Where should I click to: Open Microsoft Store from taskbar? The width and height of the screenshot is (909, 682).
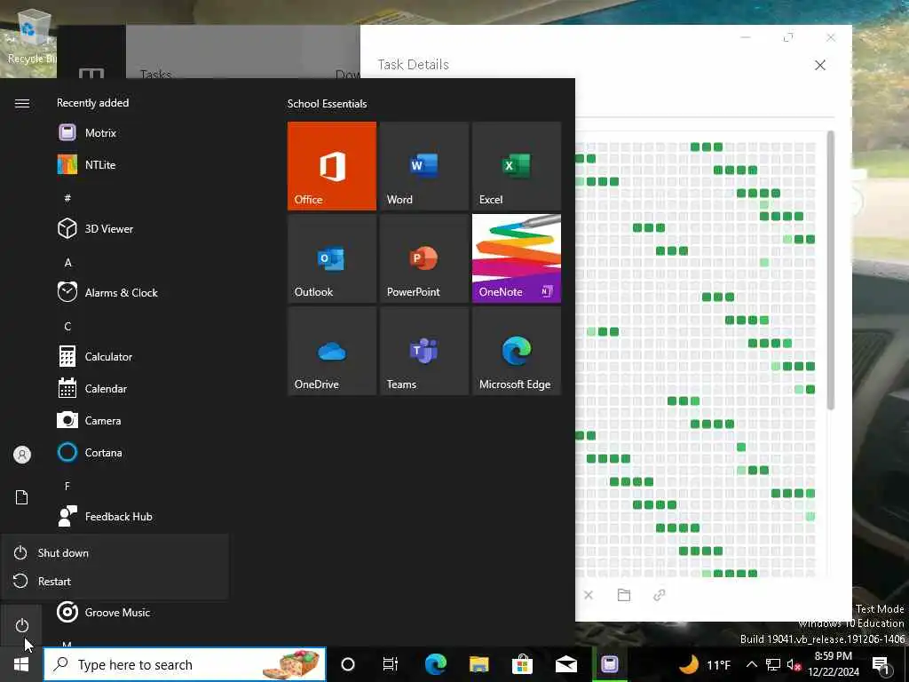(x=522, y=664)
